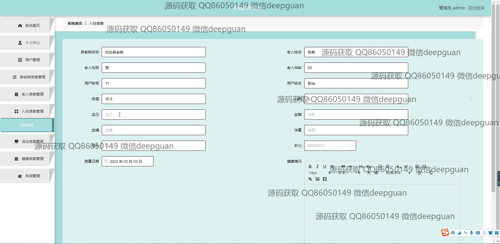Apply italic formatting in the health editor
The width and height of the screenshot is (500, 244).
point(317,166)
